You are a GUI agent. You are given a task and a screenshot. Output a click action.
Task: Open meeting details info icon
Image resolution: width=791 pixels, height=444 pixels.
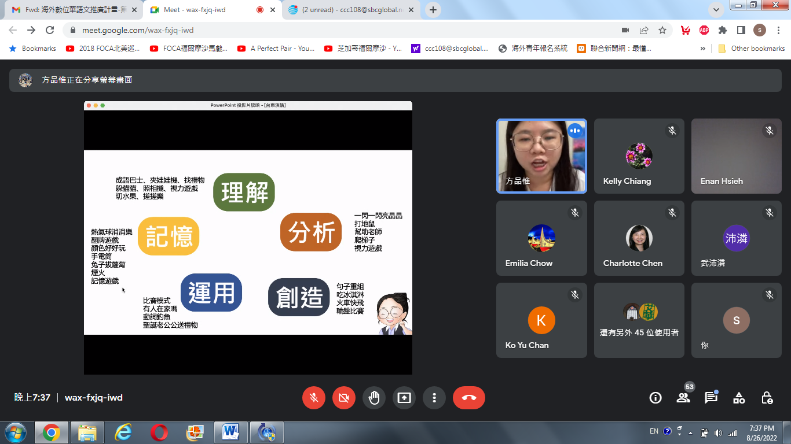655,398
